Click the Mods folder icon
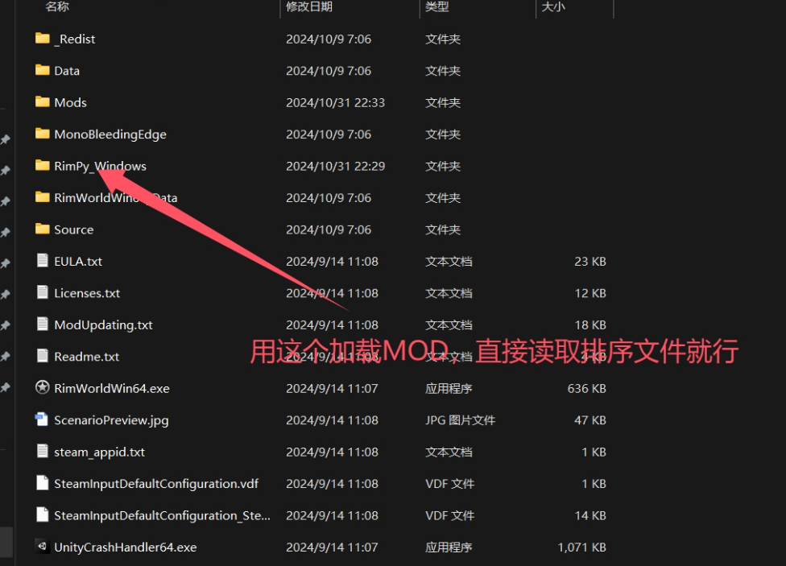 tap(43, 102)
